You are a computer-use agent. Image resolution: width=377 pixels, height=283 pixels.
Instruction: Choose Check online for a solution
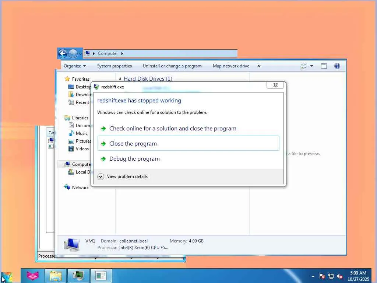click(x=188, y=129)
